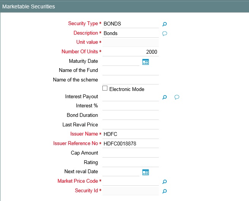Viewport: 249px width, 201px height.
Task: Open Security Type lookup search icon
Action: tap(164, 24)
